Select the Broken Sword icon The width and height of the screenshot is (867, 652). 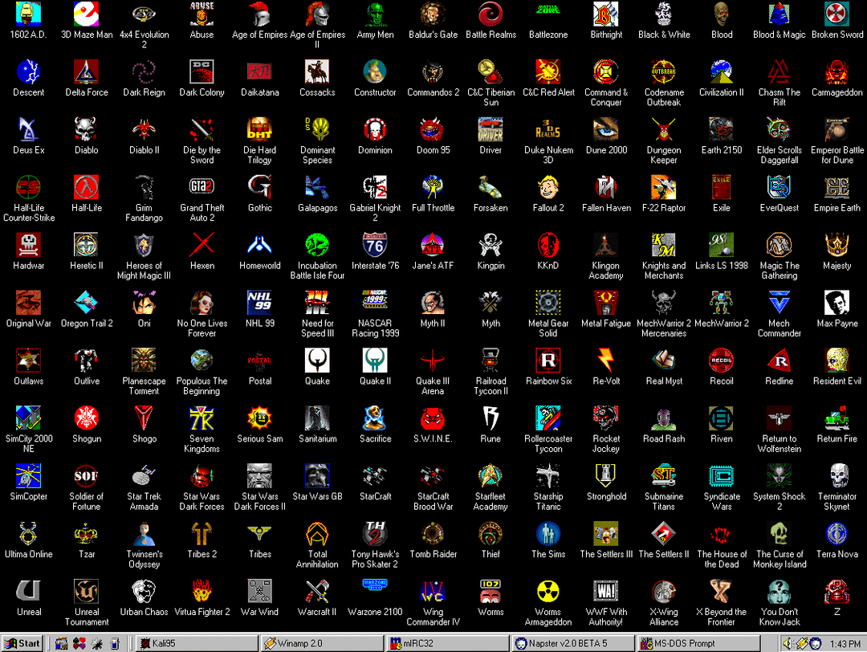tap(836, 14)
